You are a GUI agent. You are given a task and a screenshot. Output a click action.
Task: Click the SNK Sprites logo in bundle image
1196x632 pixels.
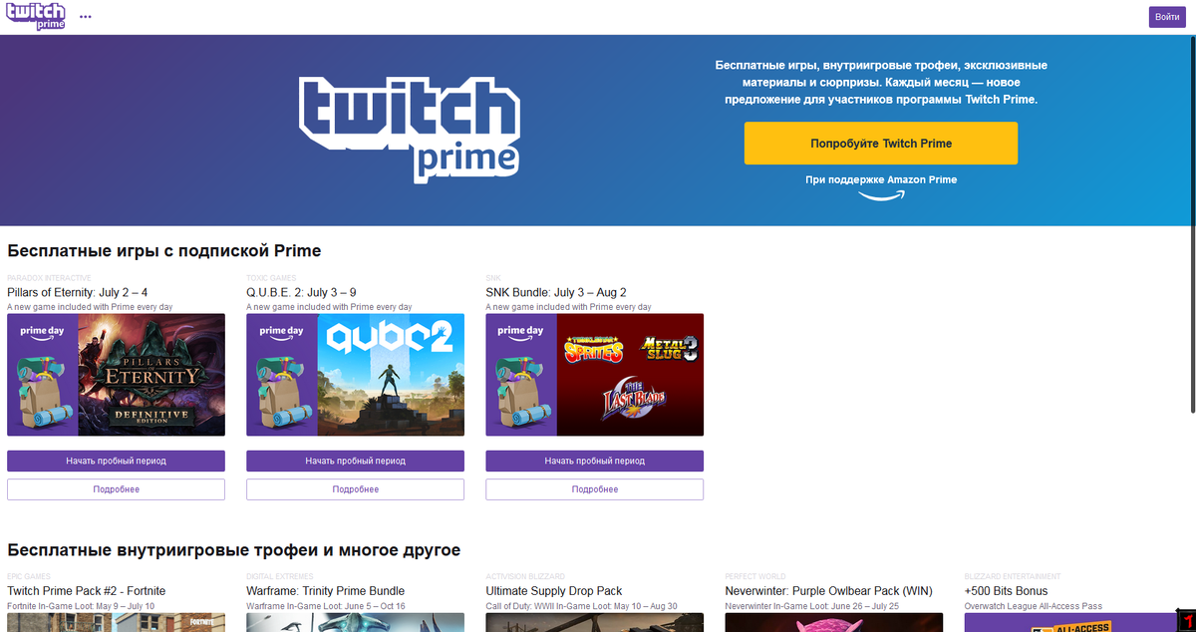[594, 350]
